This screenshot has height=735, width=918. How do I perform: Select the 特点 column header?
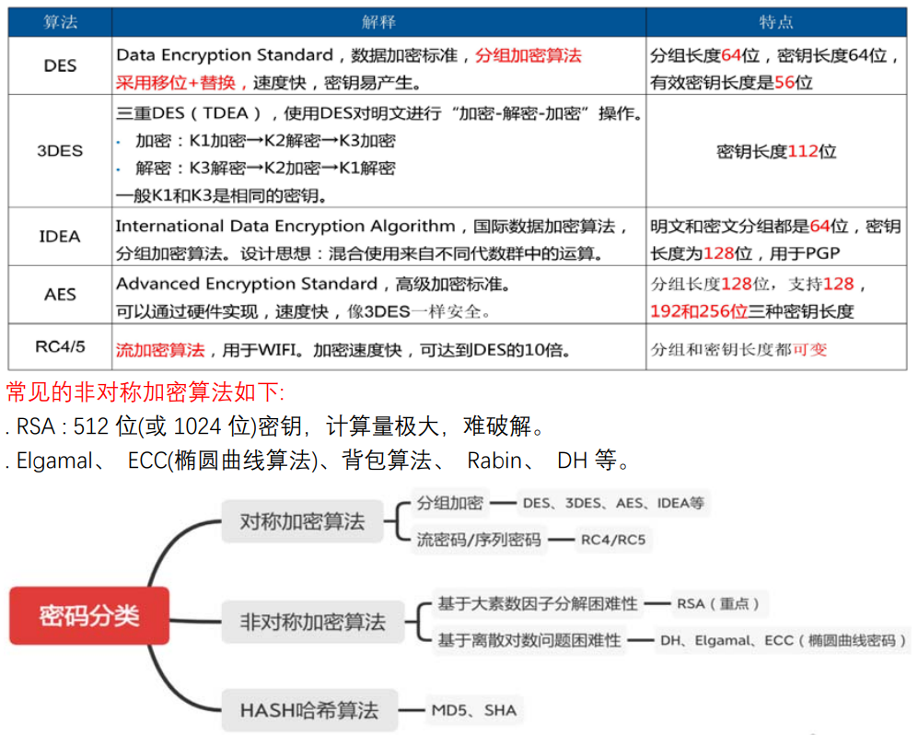[776, 22]
